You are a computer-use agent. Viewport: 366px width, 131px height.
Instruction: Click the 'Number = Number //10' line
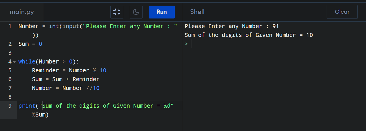click(66, 88)
